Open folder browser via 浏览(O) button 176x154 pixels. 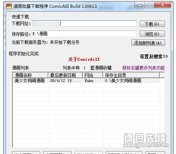click(x=152, y=34)
